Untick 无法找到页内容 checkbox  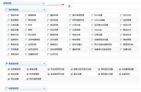49,69
